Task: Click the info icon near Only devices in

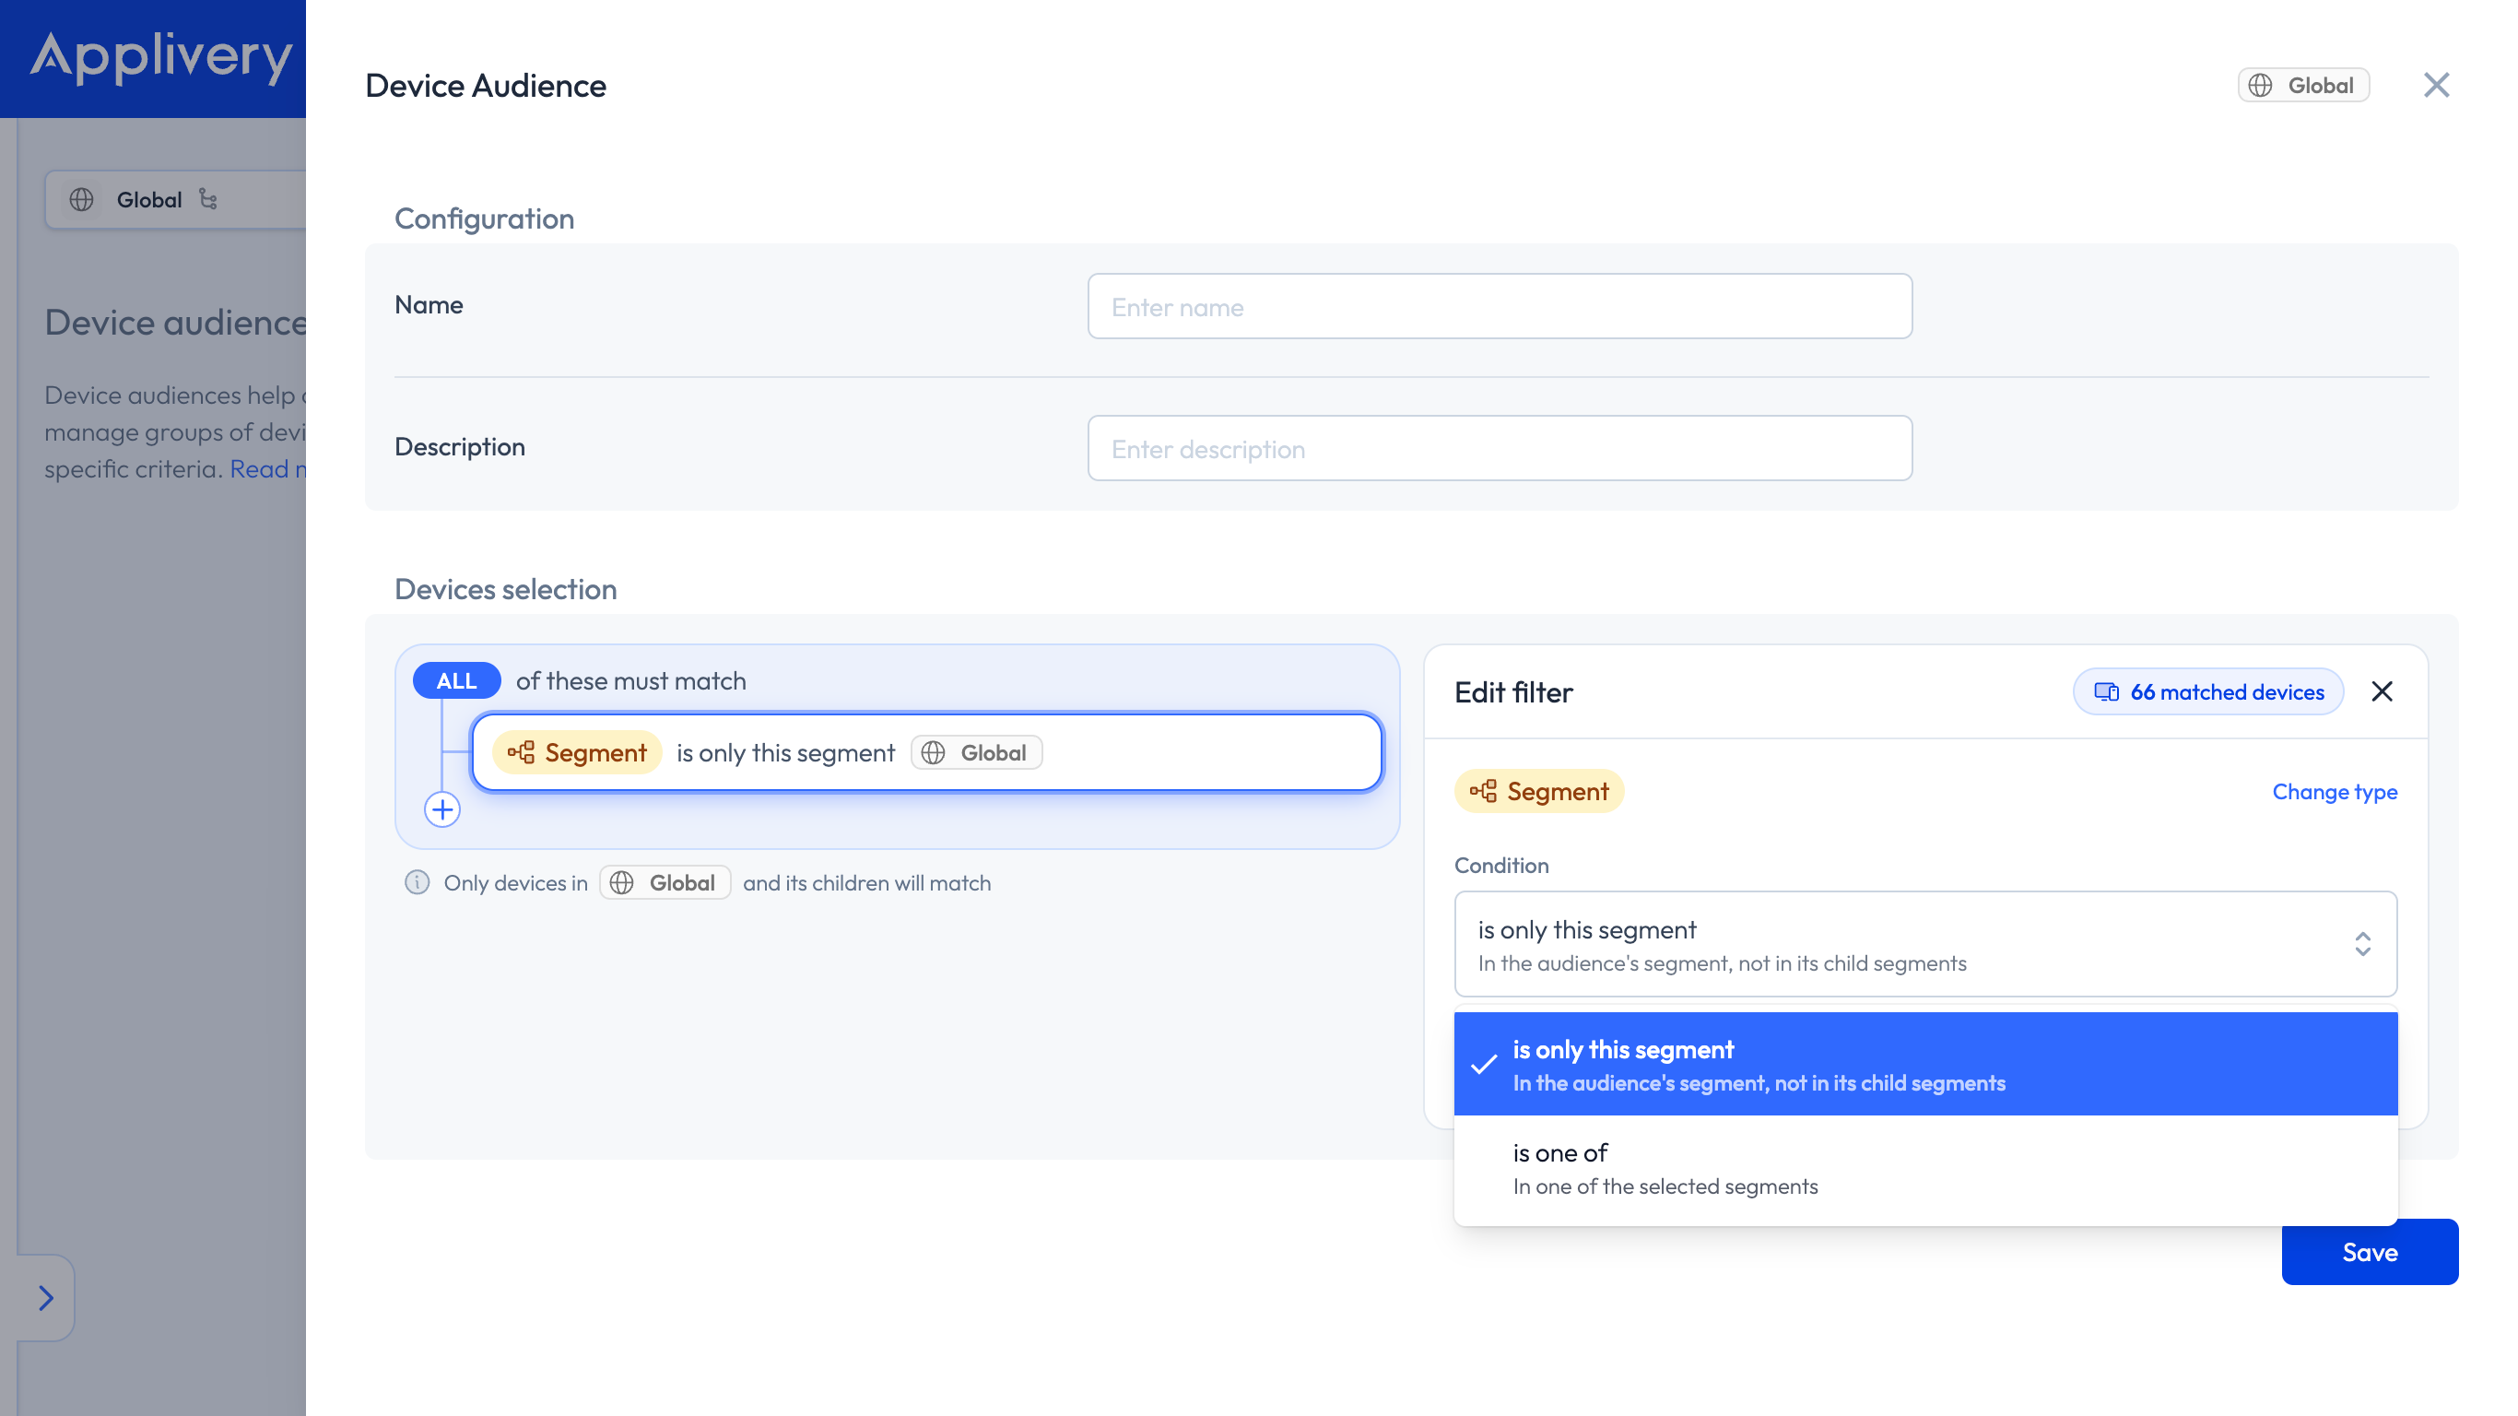Action: coord(418,882)
